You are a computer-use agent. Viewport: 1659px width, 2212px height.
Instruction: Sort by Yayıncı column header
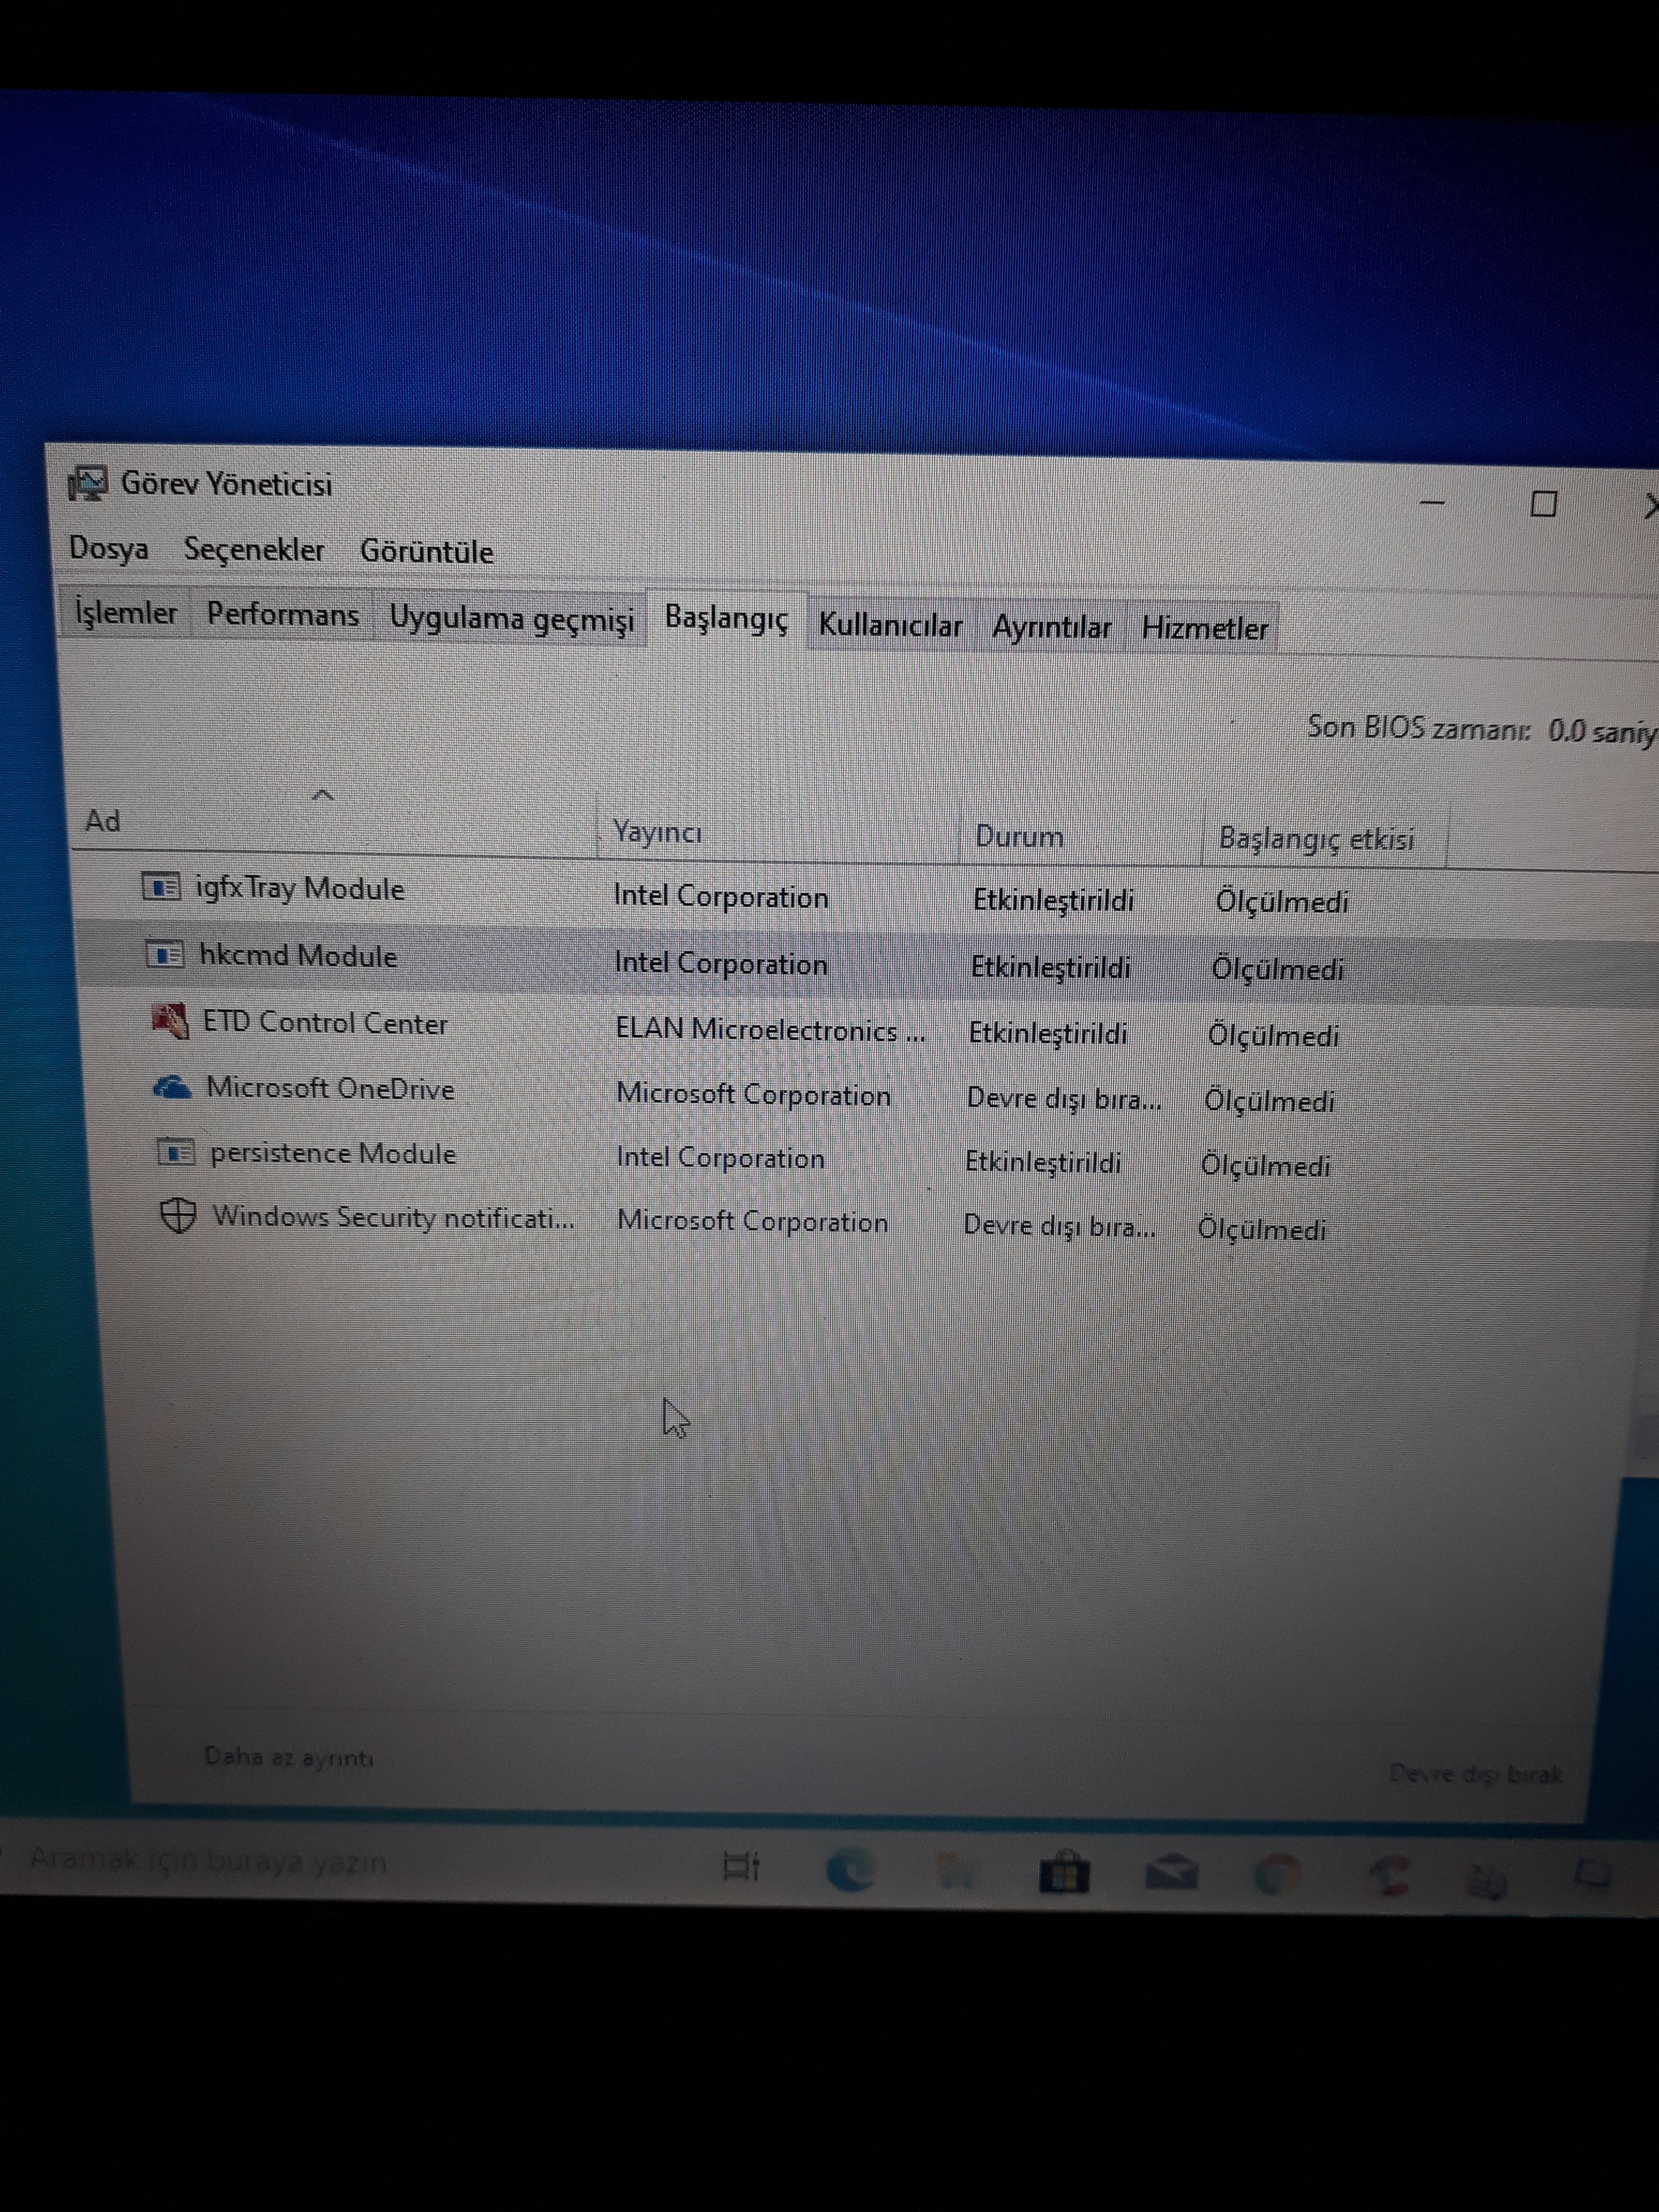(x=657, y=831)
